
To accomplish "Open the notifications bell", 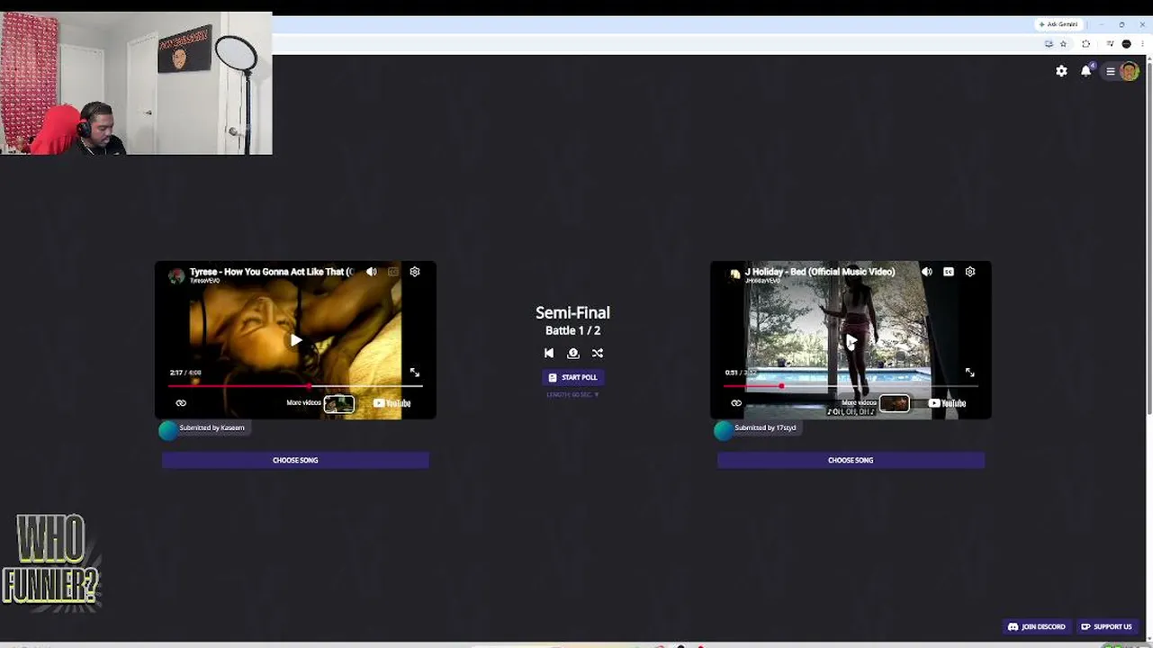I will [1086, 71].
